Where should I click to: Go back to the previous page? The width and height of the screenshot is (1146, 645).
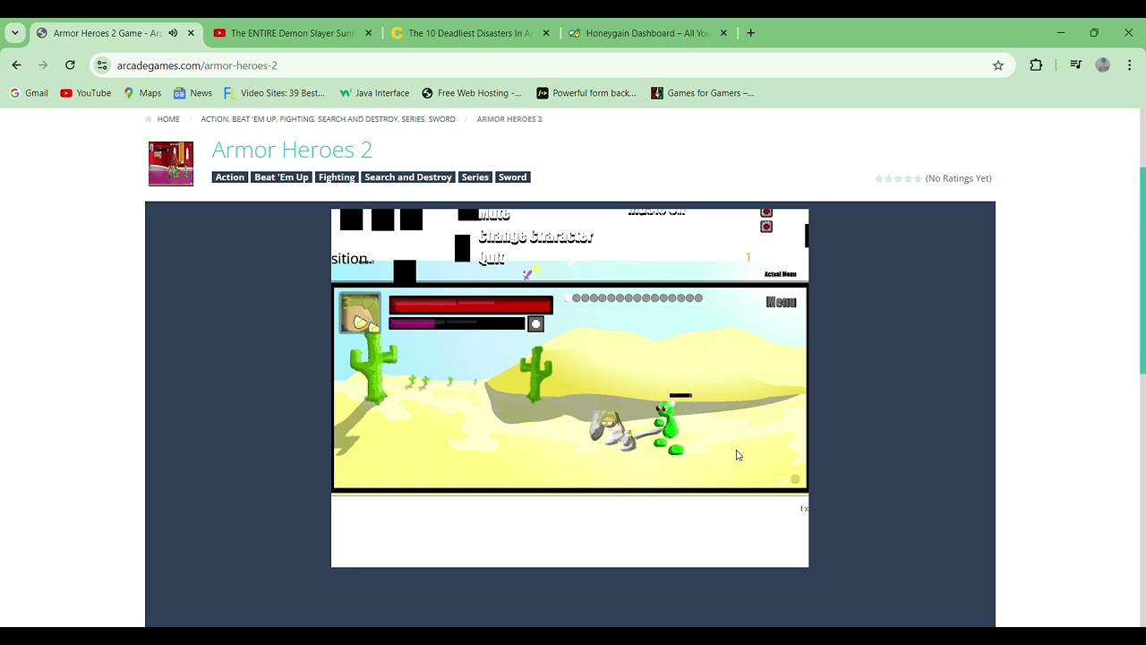(x=16, y=65)
